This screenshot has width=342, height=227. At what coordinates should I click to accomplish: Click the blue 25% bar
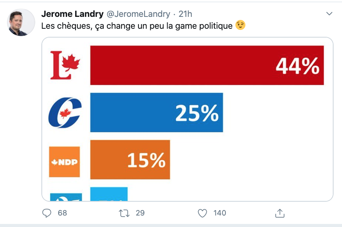156,113
